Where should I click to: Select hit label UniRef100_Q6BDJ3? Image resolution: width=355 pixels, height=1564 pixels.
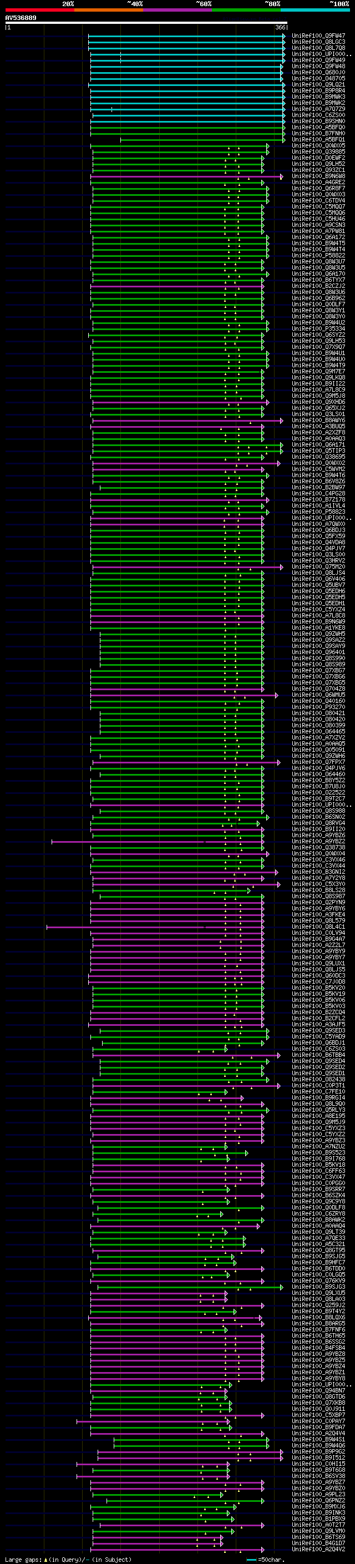(318, 530)
